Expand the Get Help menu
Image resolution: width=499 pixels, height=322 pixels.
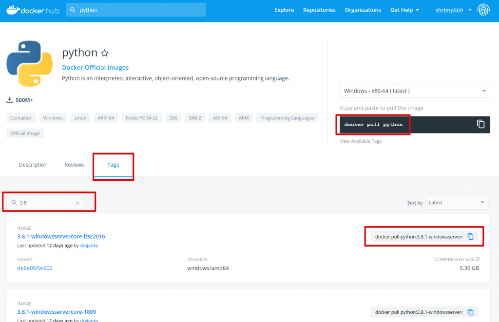pyautogui.click(x=404, y=10)
